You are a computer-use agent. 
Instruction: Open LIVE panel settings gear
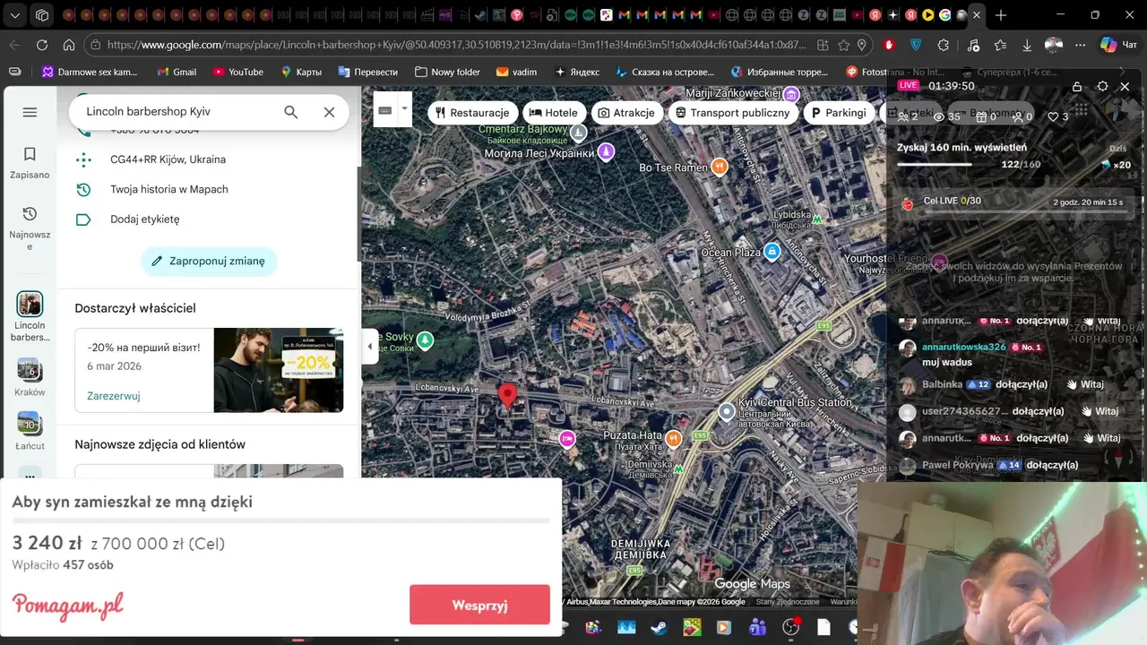pyautogui.click(x=1102, y=86)
